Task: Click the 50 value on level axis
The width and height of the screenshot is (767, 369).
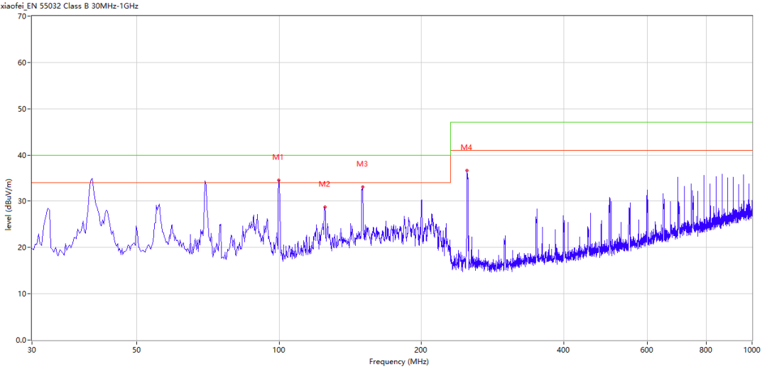Action: [x=21, y=109]
